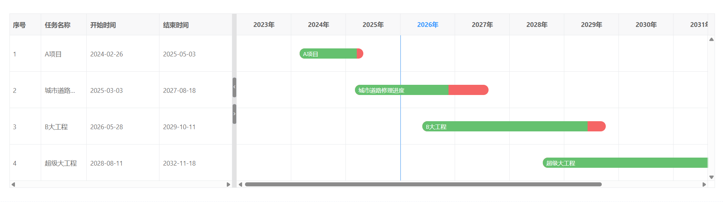Click the B大工程 Gantt bar
723x202 pixels.
(514, 126)
